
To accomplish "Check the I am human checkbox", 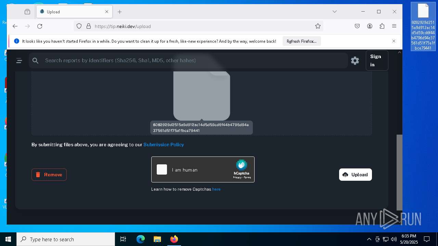I will (x=162, y=169).
